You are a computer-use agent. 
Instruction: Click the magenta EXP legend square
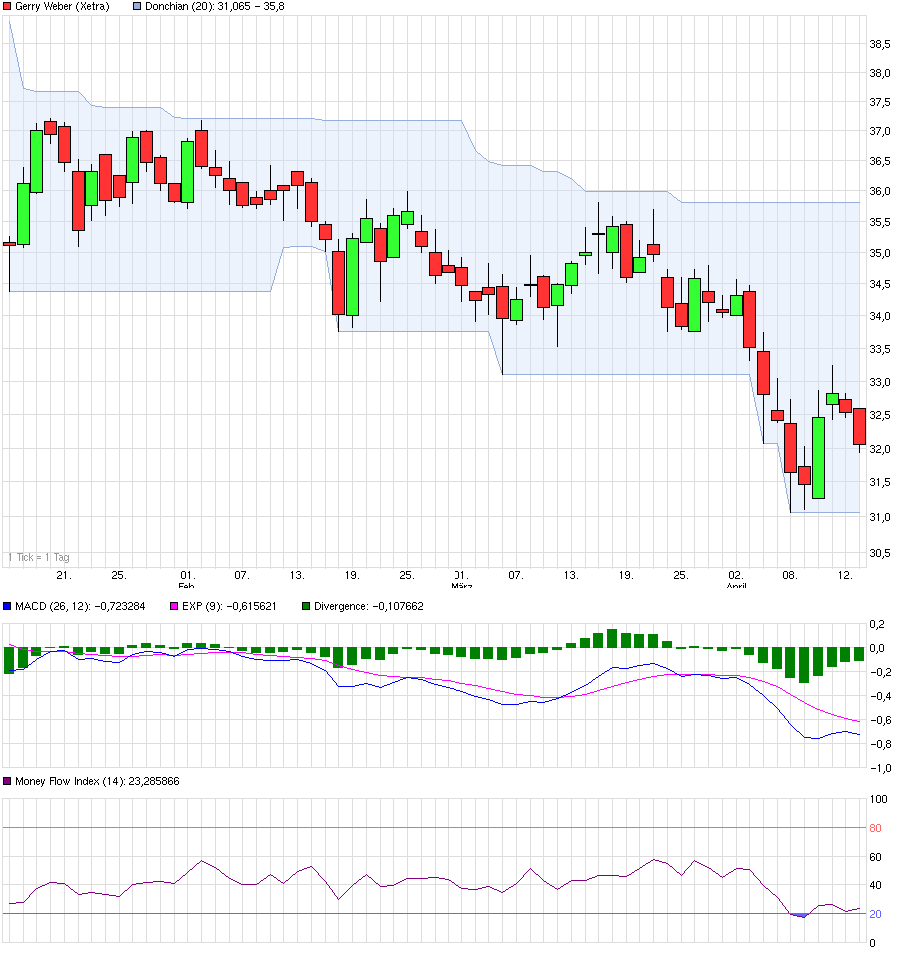173,606
